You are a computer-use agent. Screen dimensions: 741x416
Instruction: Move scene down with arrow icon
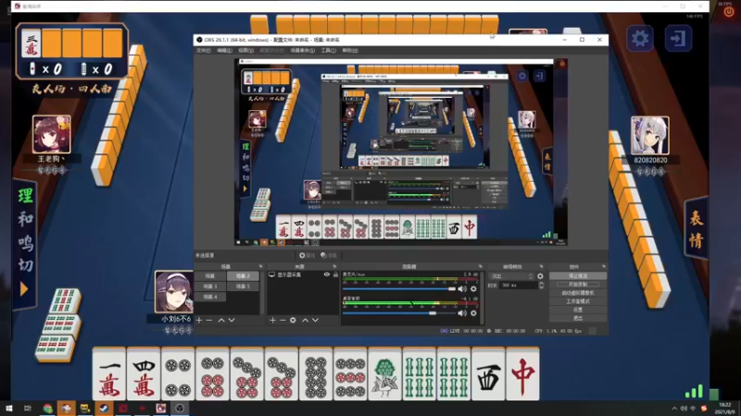pos(232,320)
